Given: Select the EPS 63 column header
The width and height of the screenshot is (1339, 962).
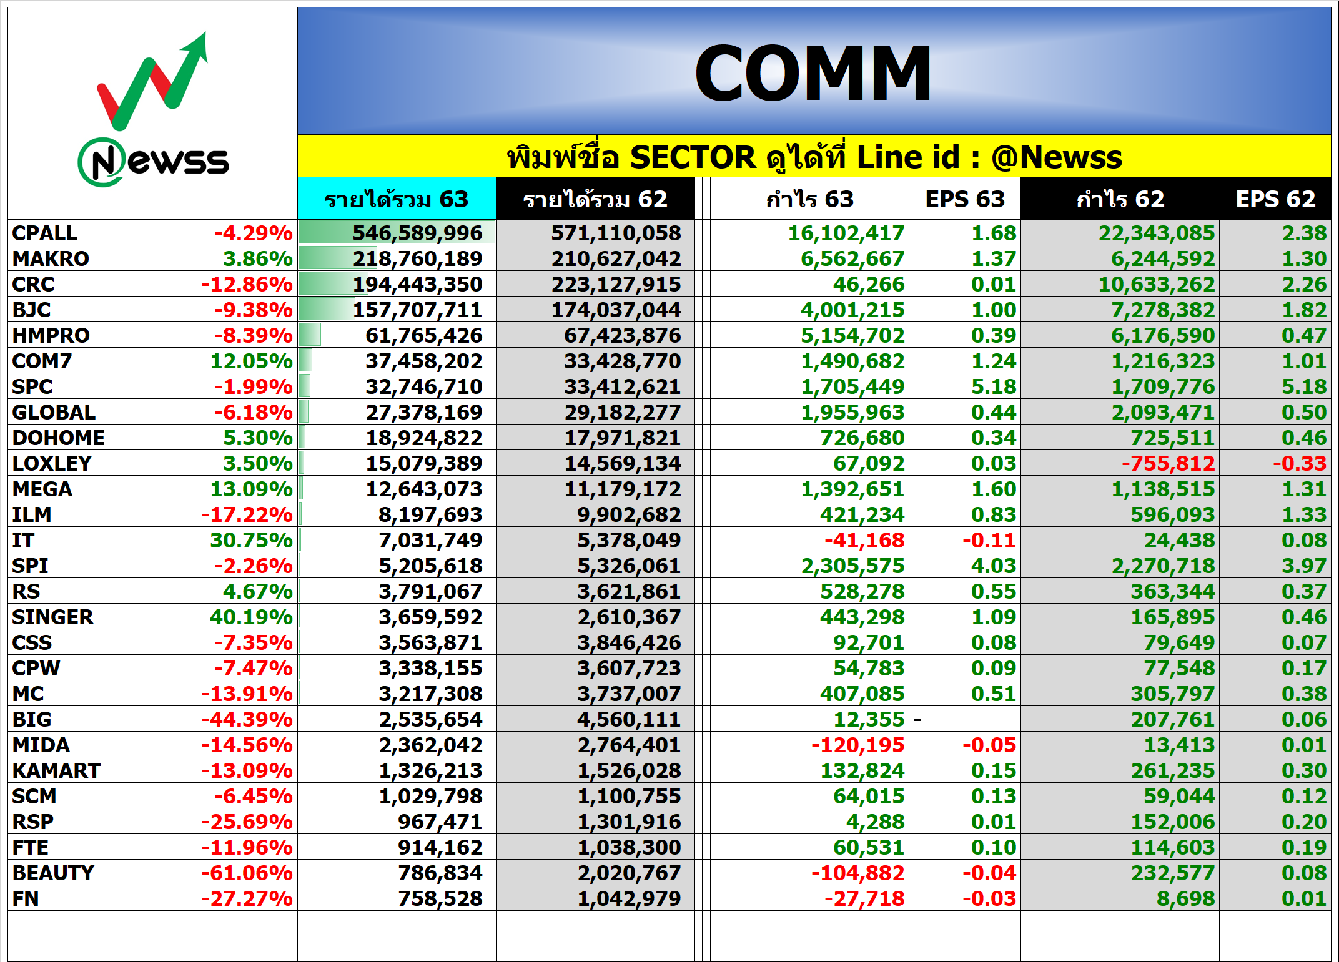Looking at the screenshot, I should coord(965,199).
